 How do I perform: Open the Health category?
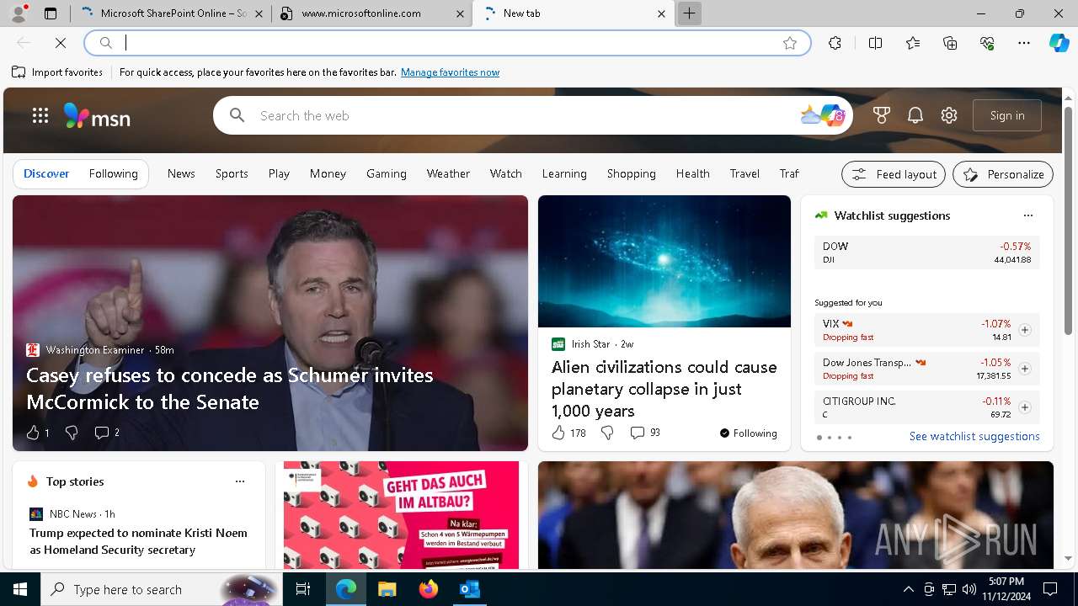point(692,173)
